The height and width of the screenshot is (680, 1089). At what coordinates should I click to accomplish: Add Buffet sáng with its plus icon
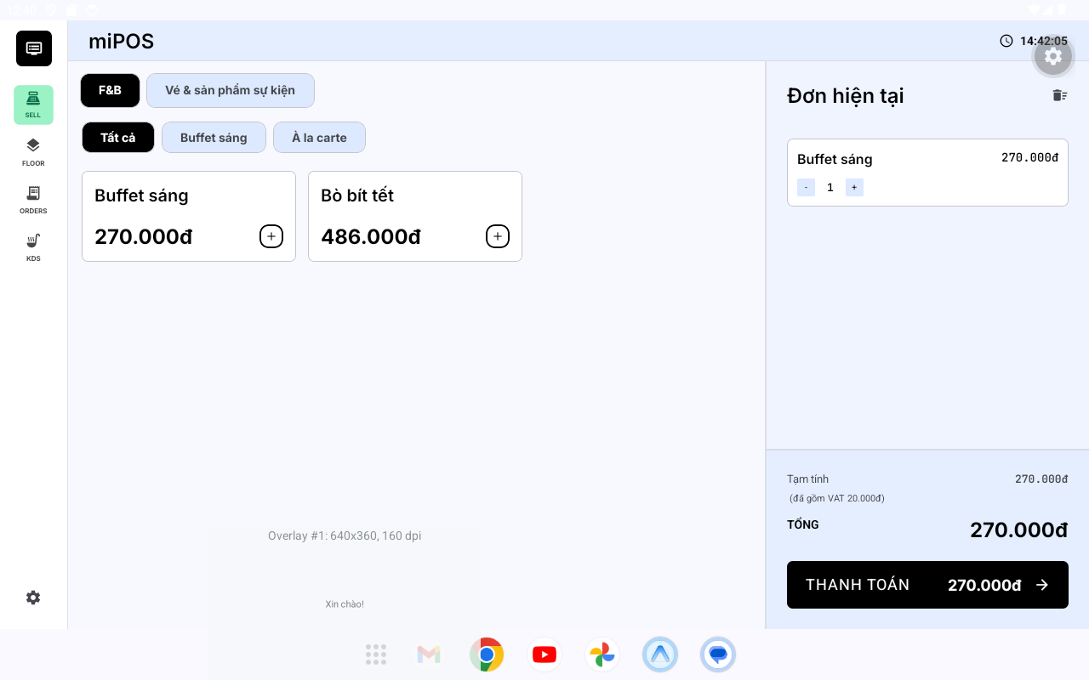pyautogui.click(x=271, y=236)
